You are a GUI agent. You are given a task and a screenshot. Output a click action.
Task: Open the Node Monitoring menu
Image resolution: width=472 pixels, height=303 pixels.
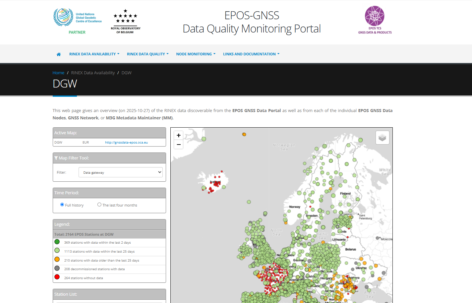click(x=196, y=54)
